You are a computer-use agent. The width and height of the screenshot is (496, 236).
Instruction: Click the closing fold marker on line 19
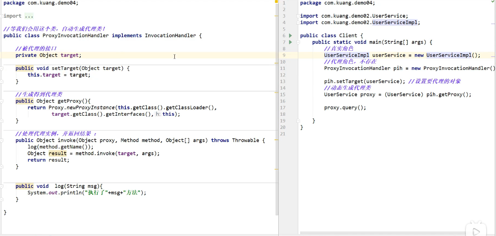pos(298,121)
